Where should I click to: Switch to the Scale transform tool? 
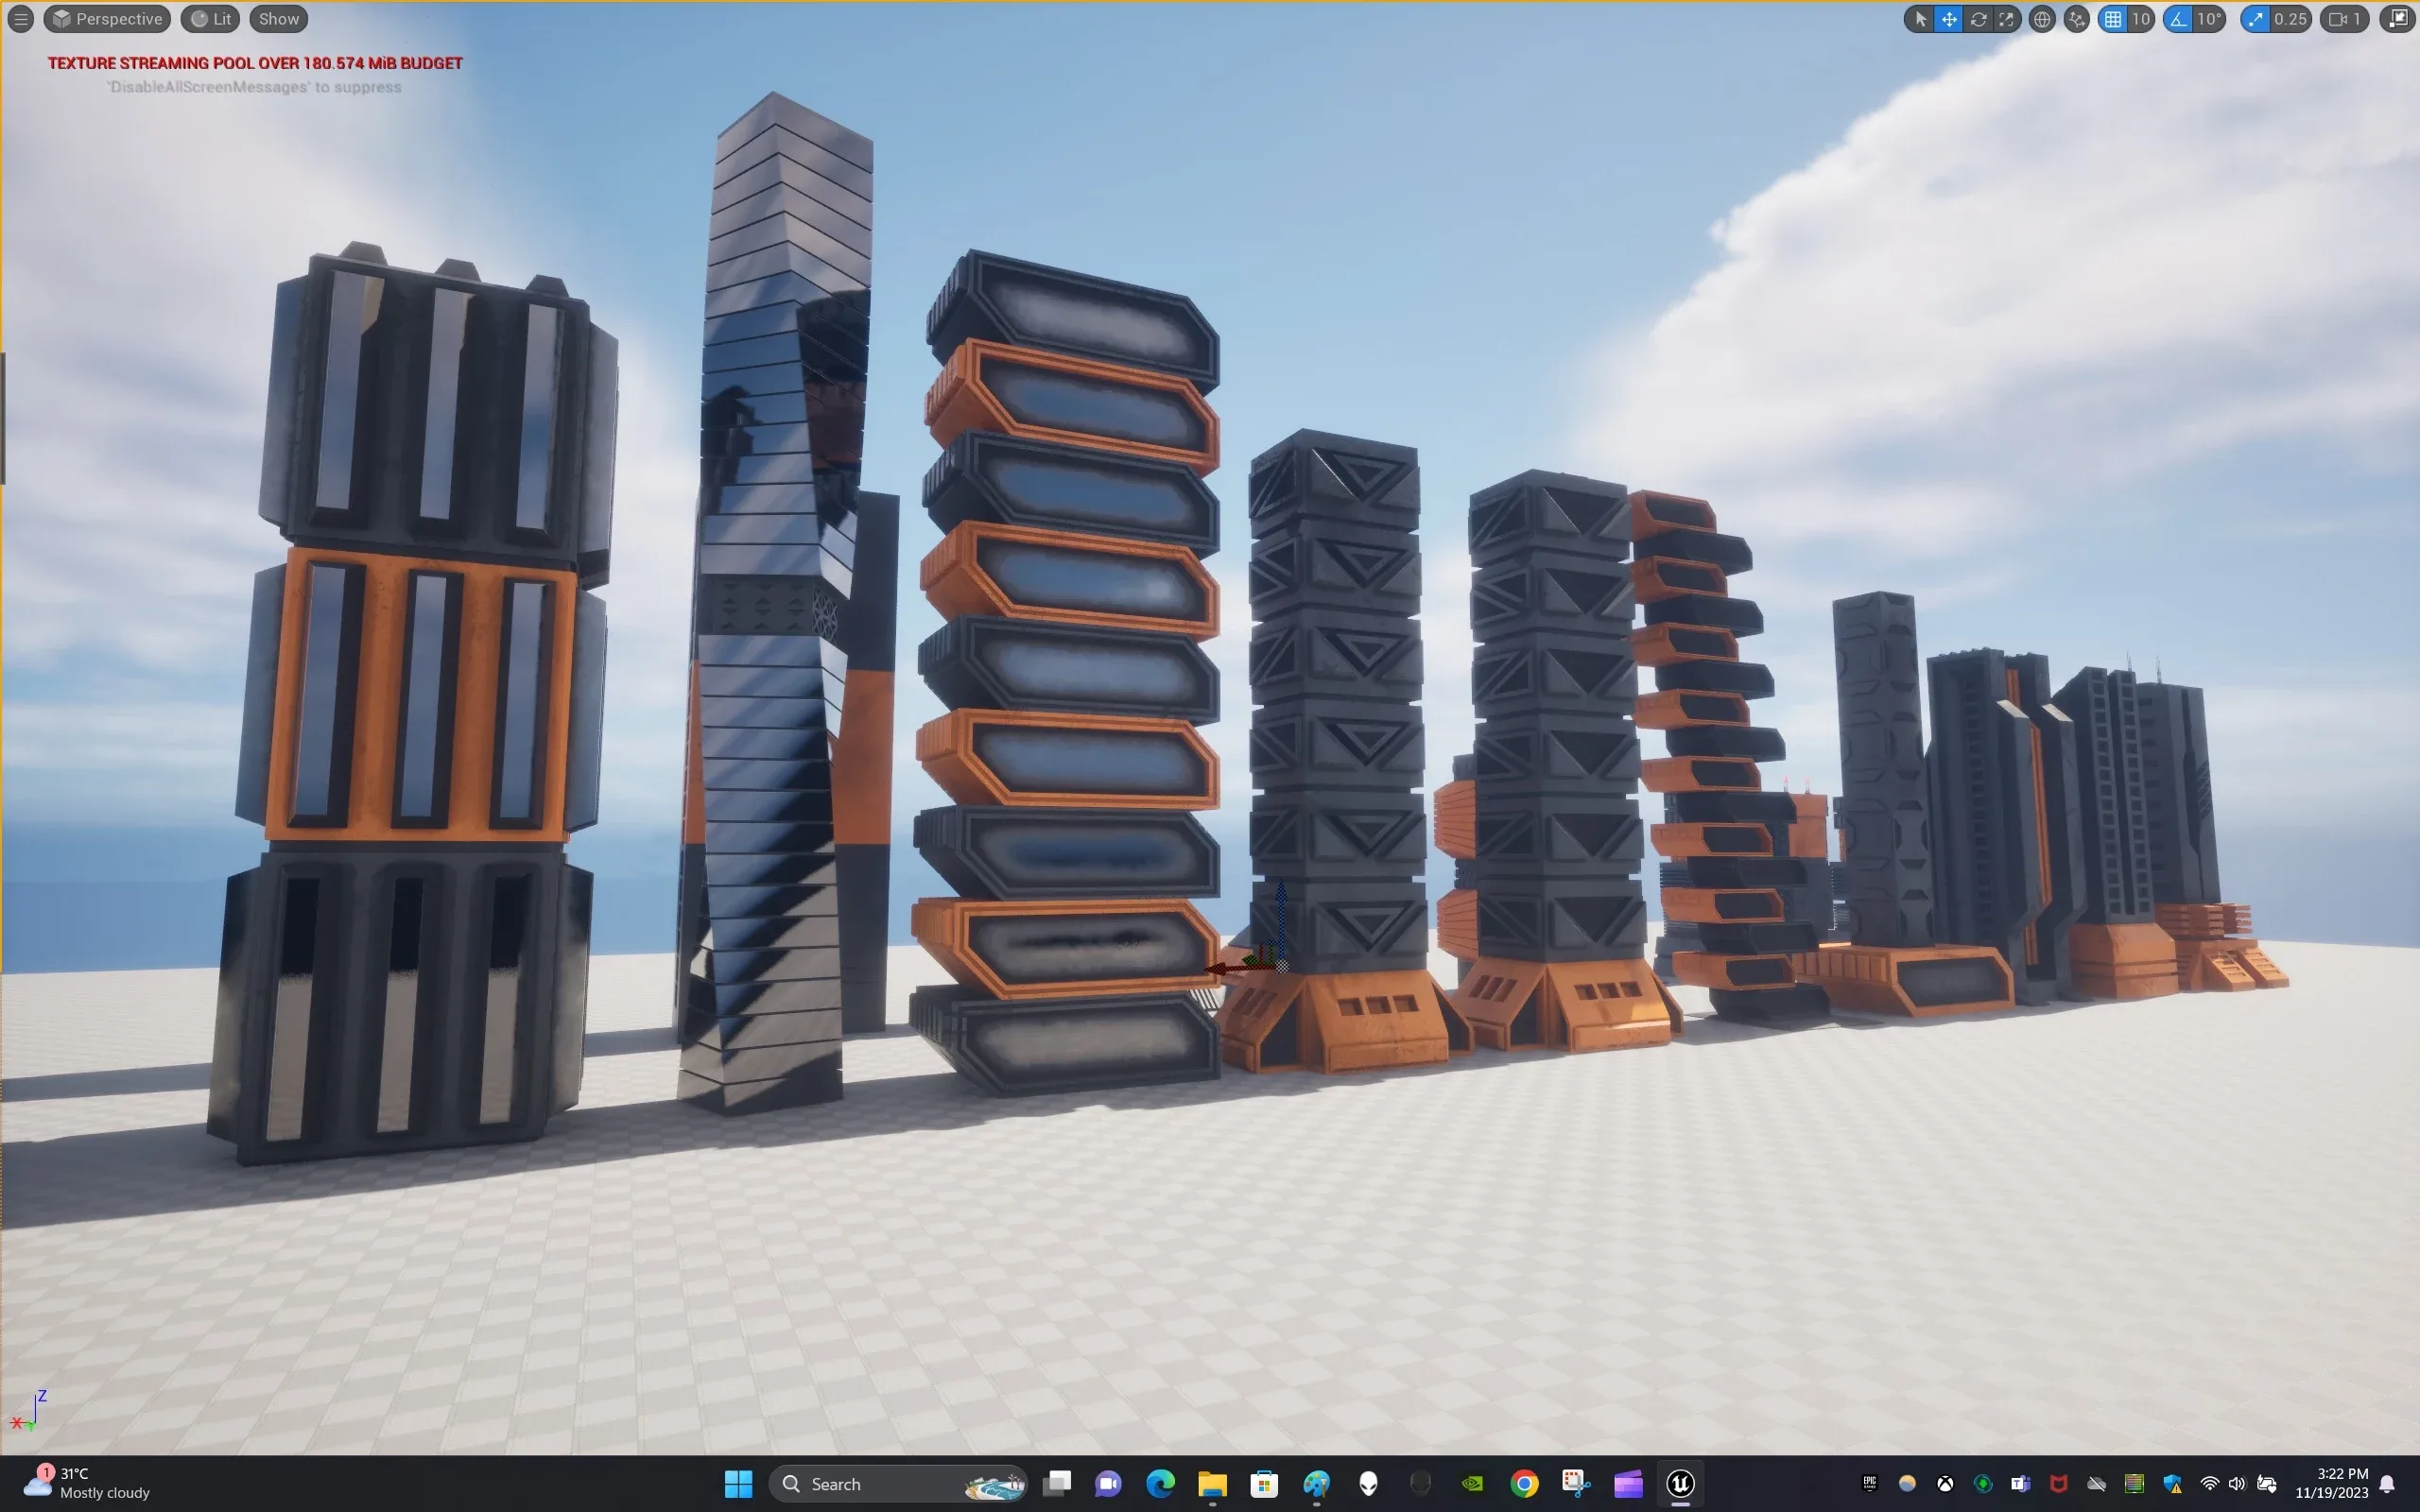point(2007,19)
